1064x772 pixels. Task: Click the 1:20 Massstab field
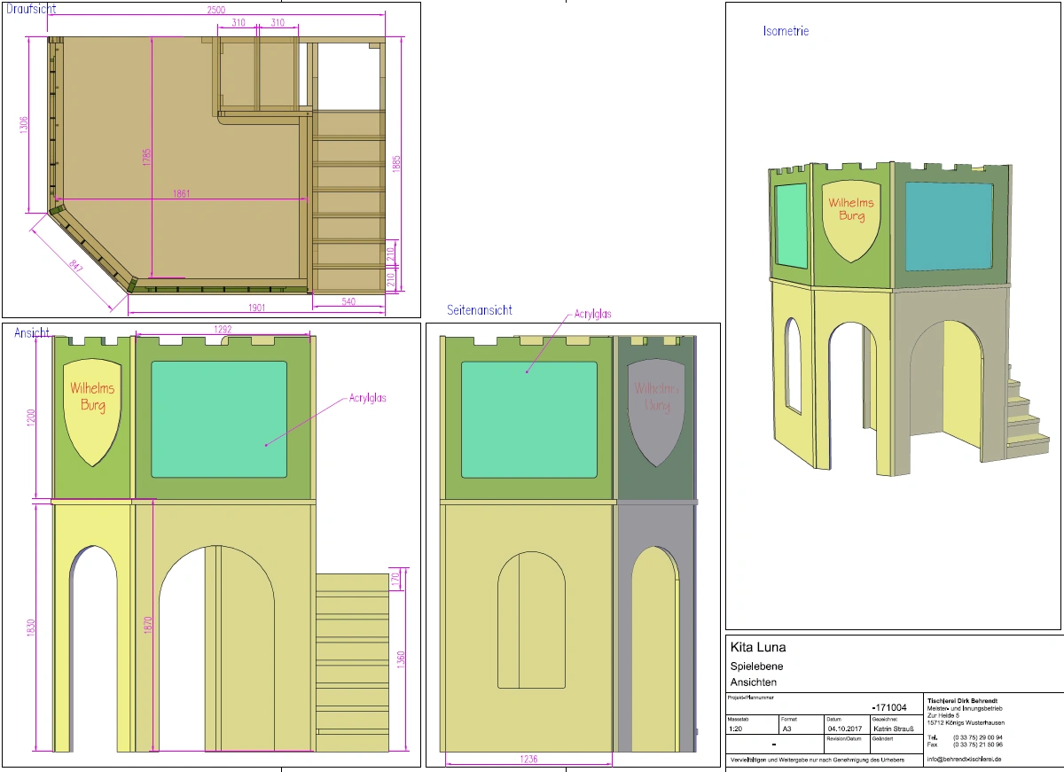tap(735, 729)
